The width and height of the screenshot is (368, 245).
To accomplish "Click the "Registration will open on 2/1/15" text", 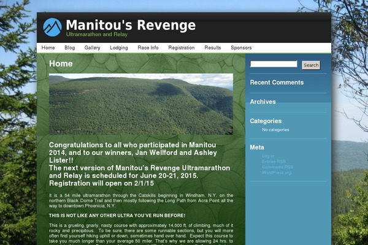I will click(101, 183).
